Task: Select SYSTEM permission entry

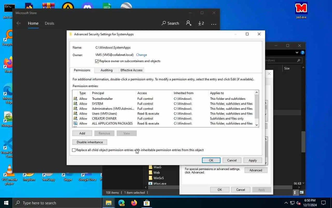Action: click(x=163, y=104)
